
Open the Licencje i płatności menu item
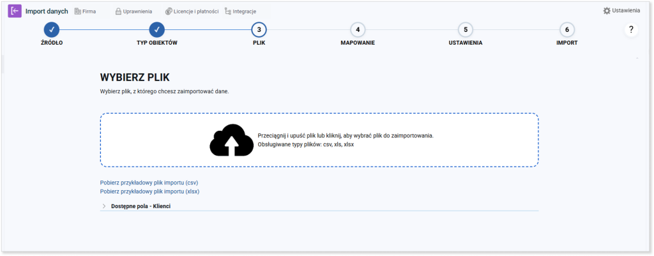point(192,11)
